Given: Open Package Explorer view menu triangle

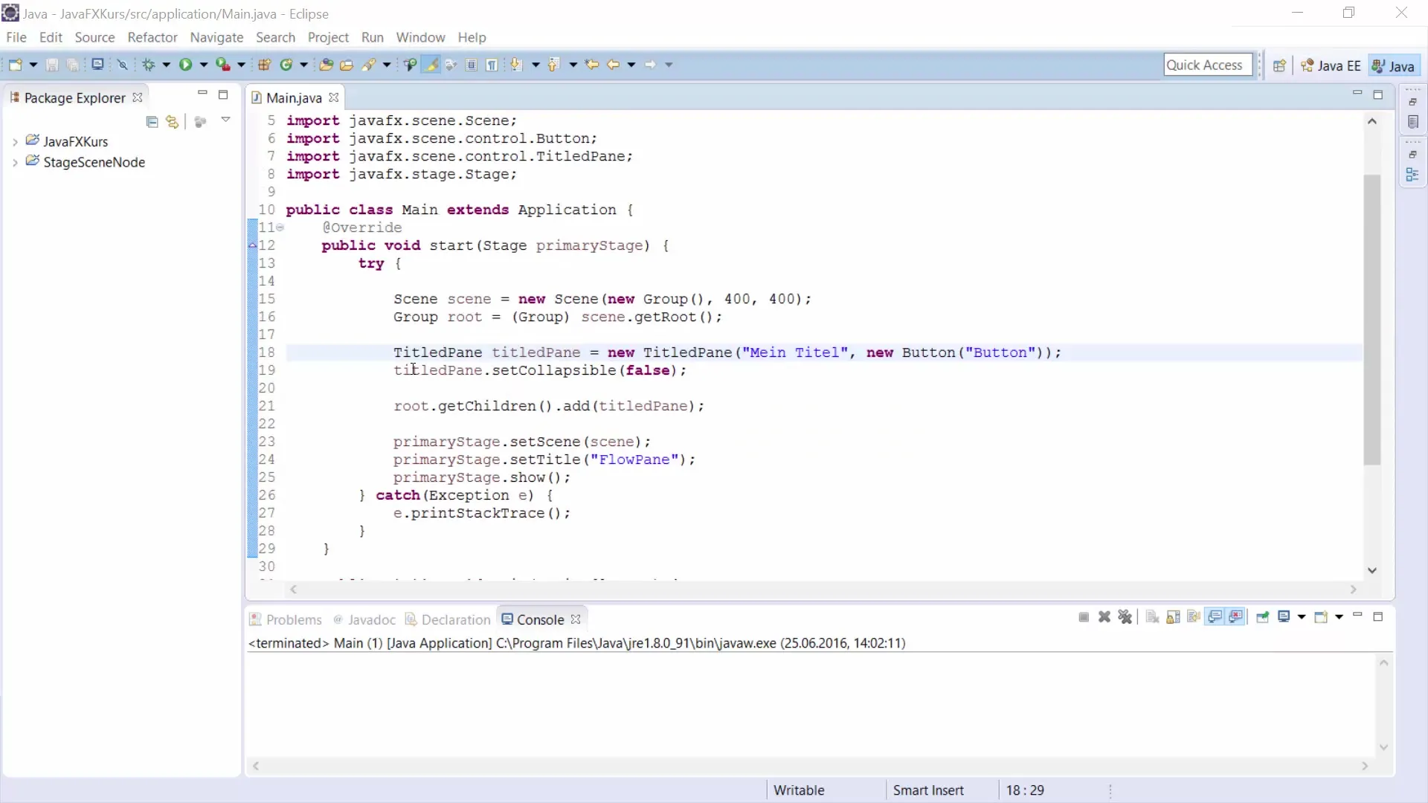Looking at the screenshot, I should coord(225,120).
